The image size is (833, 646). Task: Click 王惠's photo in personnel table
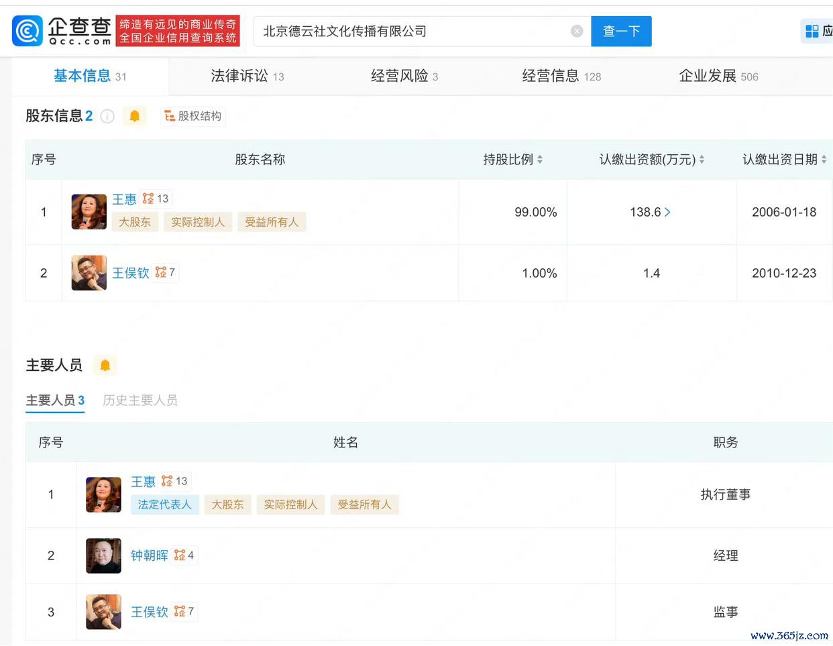coord(104,494)
